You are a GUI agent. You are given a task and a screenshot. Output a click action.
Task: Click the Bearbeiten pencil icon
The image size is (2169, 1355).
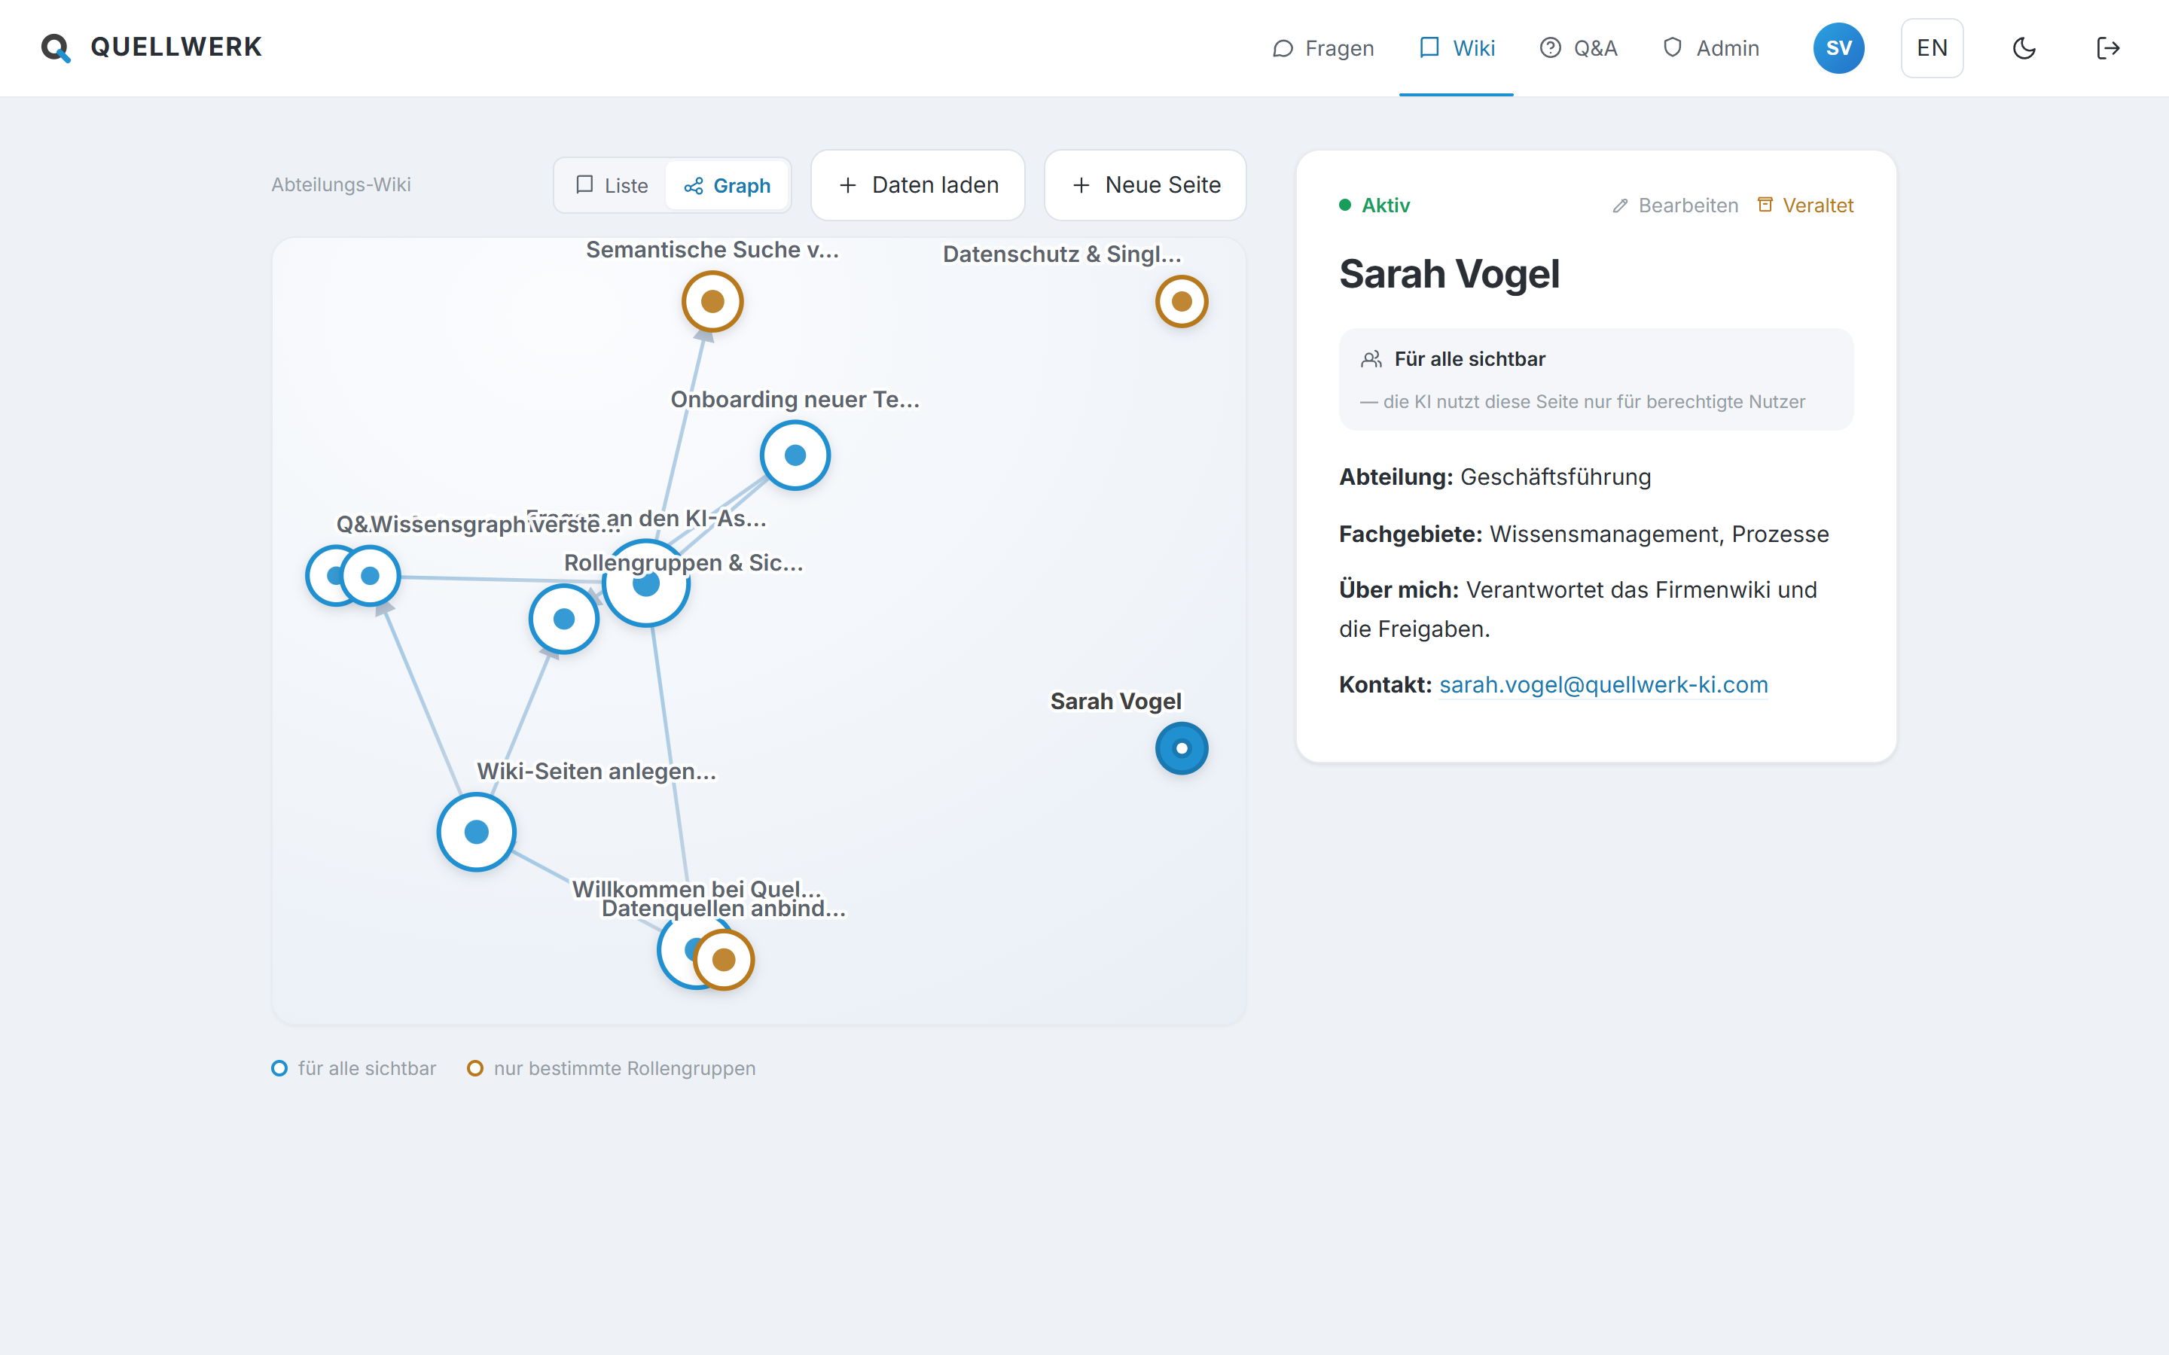tap(1619, 206)
